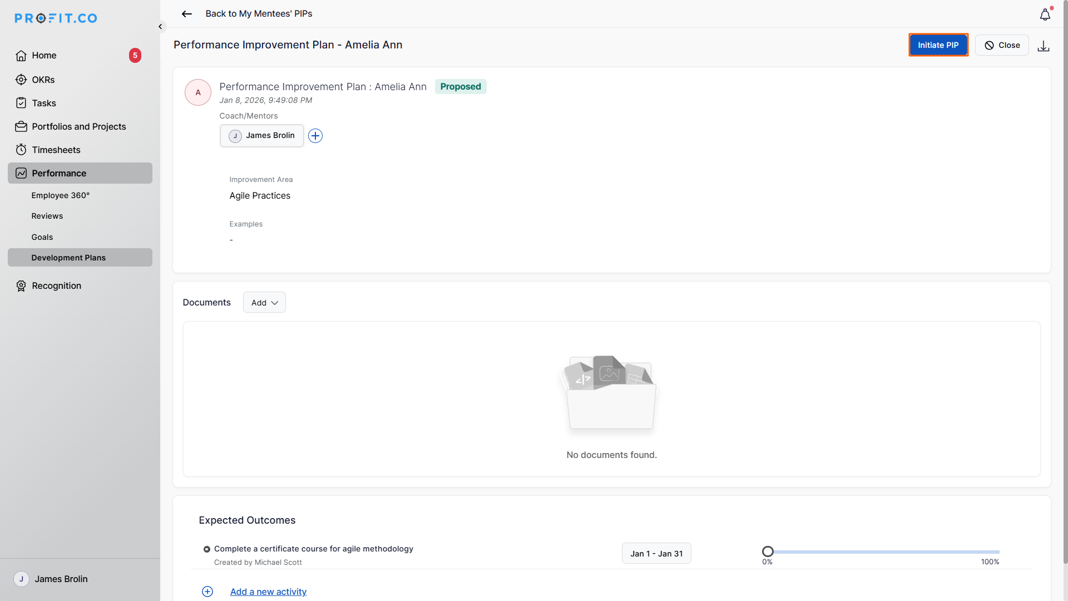
Task: Add a coach/mentor with plus icon
Action: (x=315, y=136)
